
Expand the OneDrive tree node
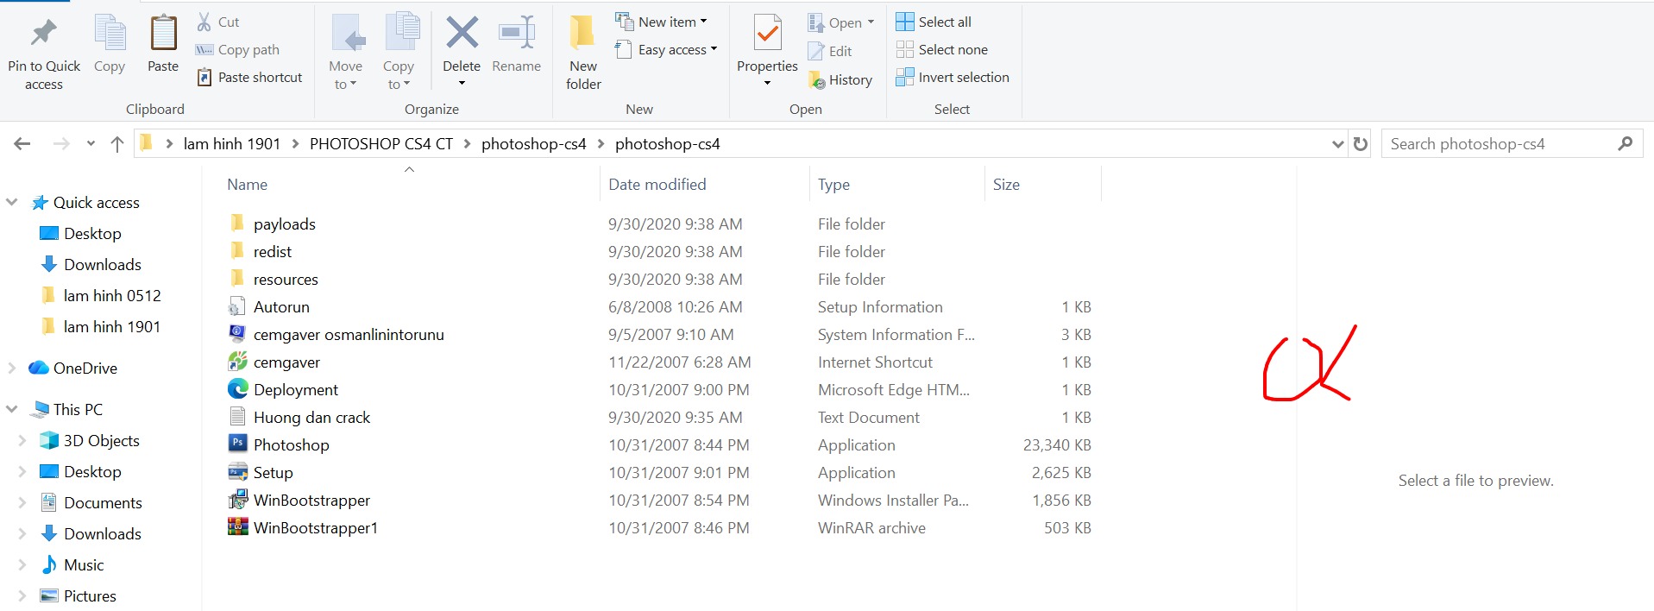point(12,368)
